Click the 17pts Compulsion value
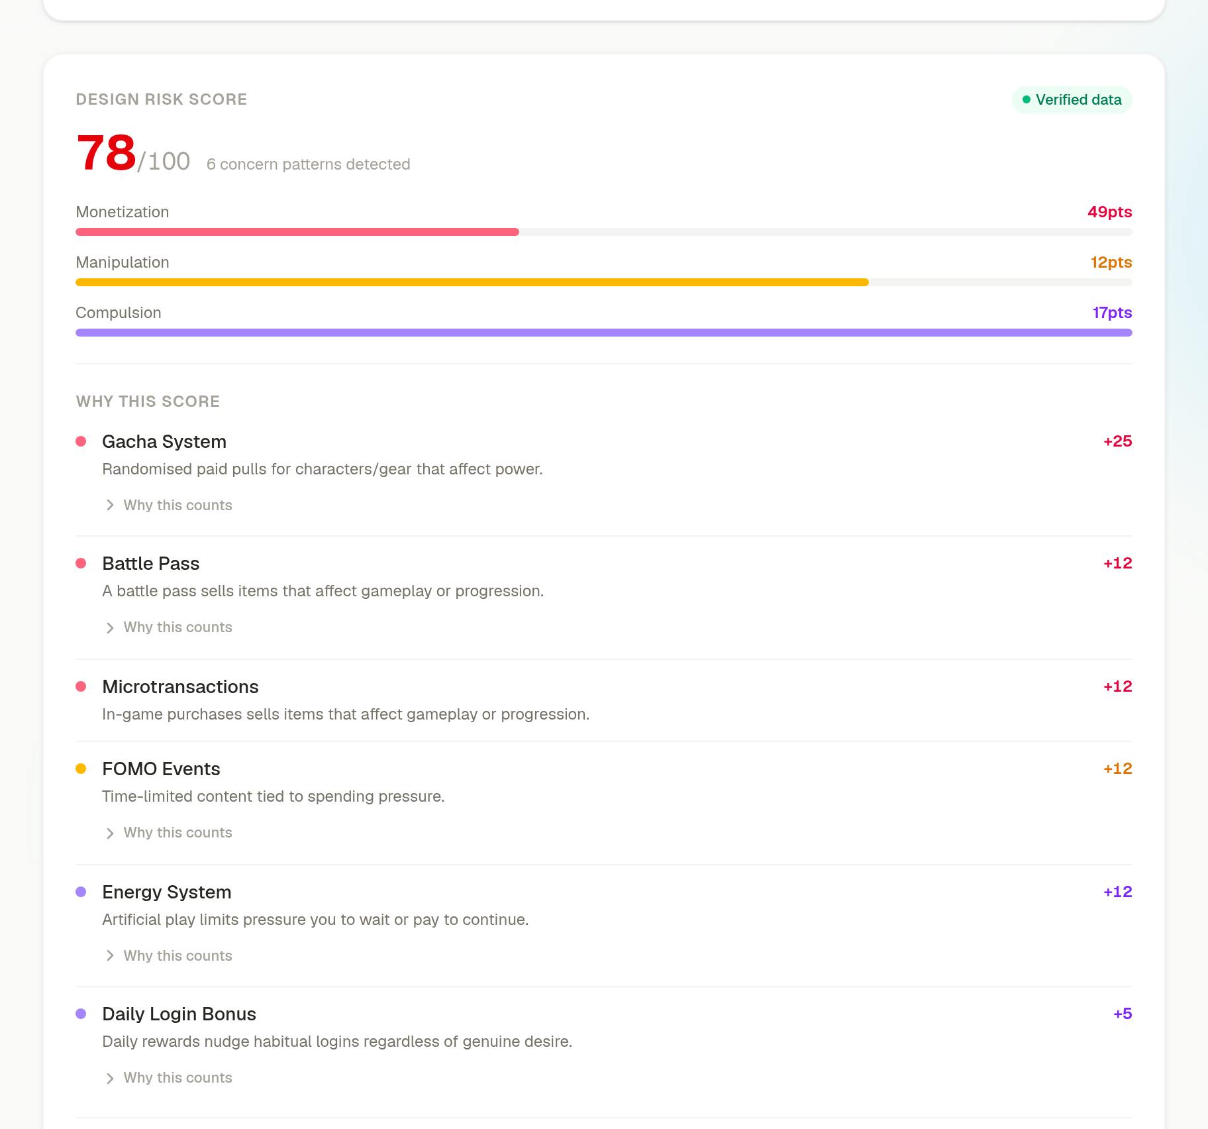Viewport: 1208px width, 1129px height. [1113, 313]
